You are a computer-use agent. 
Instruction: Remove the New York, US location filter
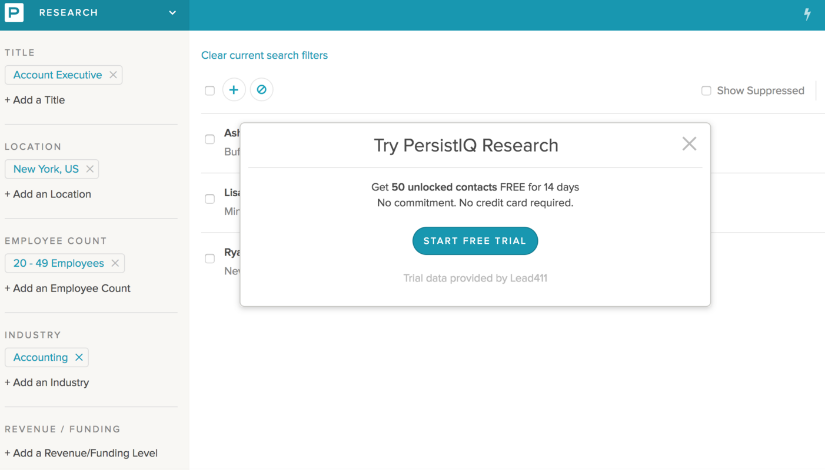tap(90, 169)
